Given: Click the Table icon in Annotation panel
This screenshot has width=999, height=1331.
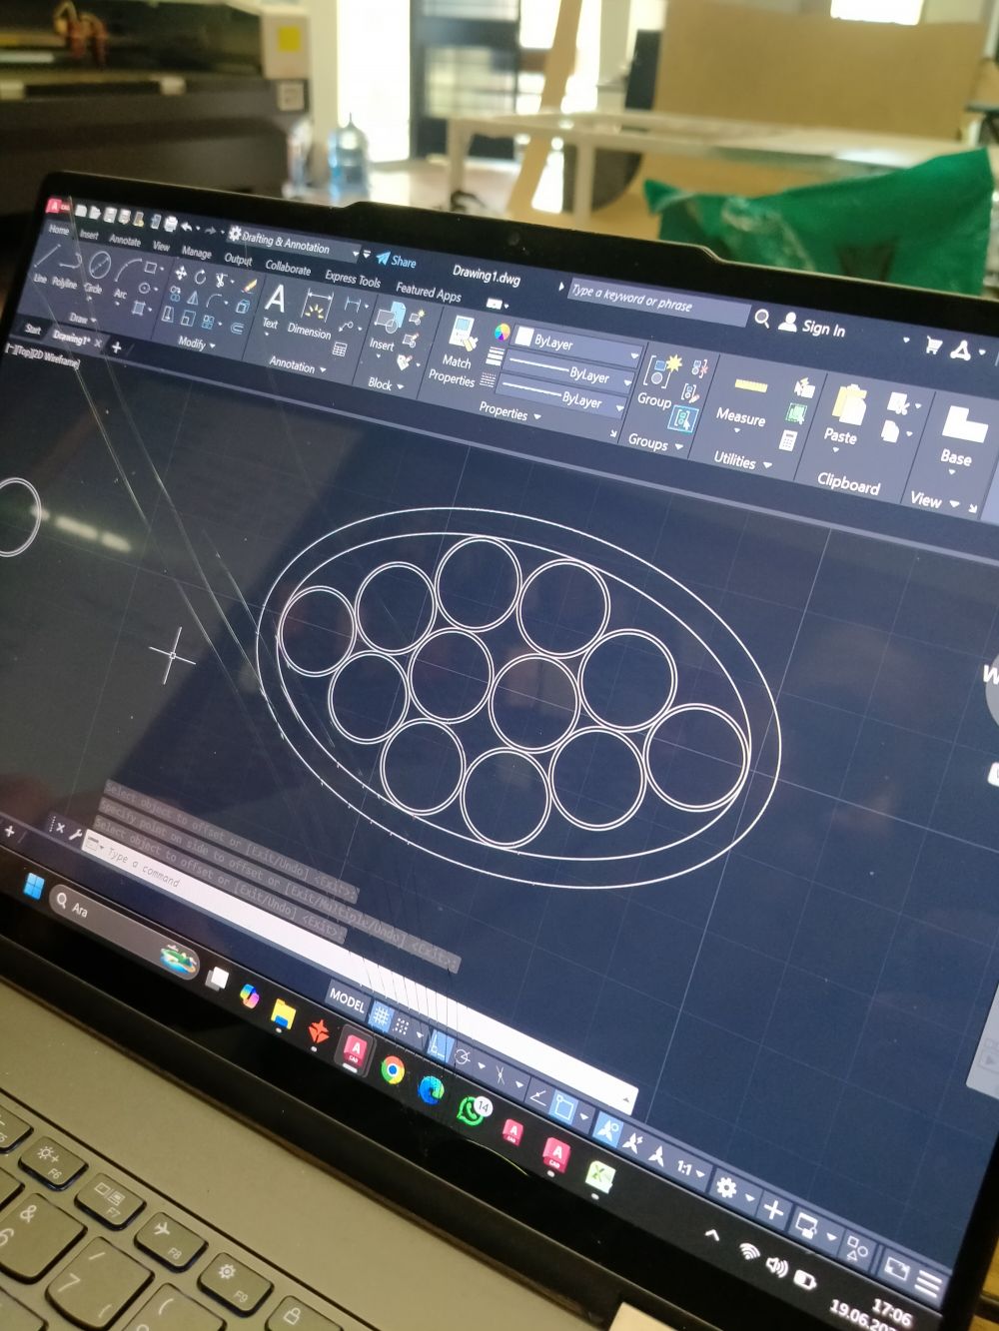Looking at the screenshot, I should pyautogui.click(x=340, y=349).
